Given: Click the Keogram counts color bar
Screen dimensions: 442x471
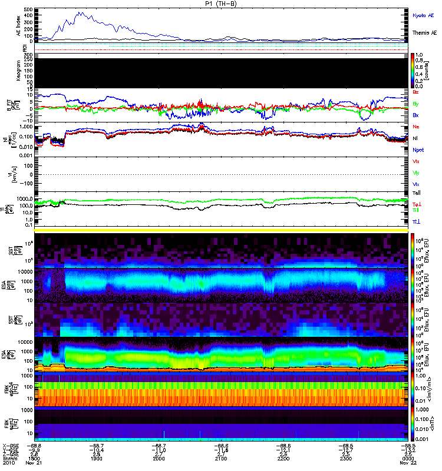Looking at the screenshot, I should pyautogui.click(x=412, y=71).
